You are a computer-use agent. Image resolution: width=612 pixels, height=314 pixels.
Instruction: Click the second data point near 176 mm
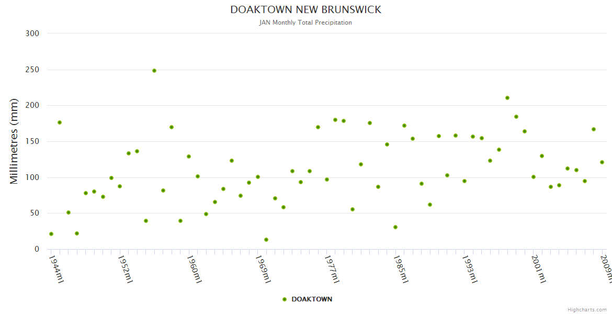pyautogui.click(x=60, y=122)
